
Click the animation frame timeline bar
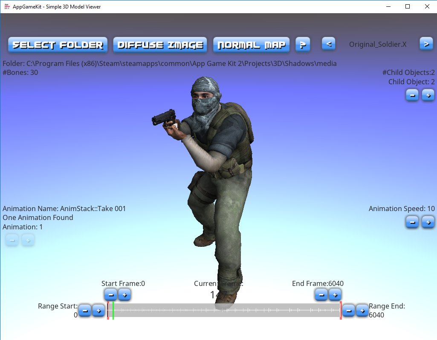click(224, 310)
